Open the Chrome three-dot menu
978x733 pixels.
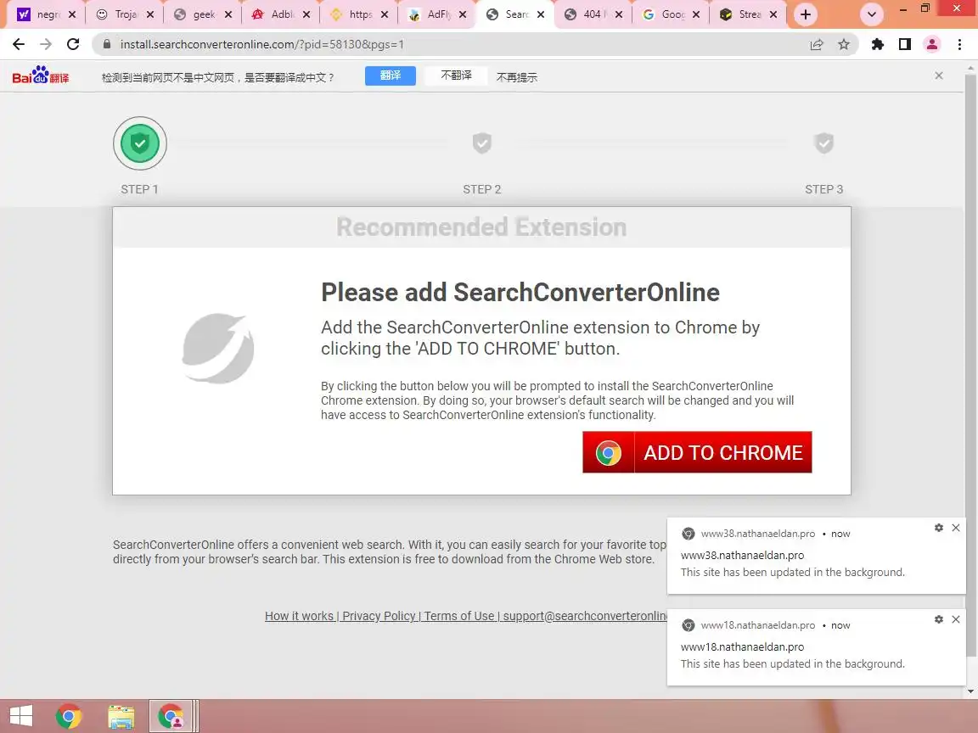click(x=959, y=44)
